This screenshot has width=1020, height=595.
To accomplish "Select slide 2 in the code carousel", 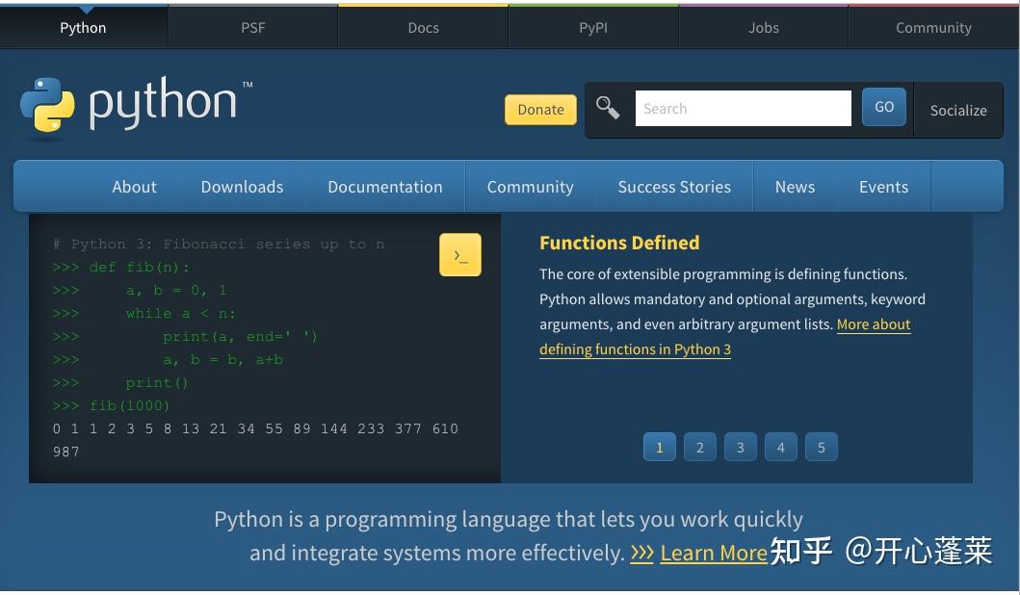I will coord(700,447).
